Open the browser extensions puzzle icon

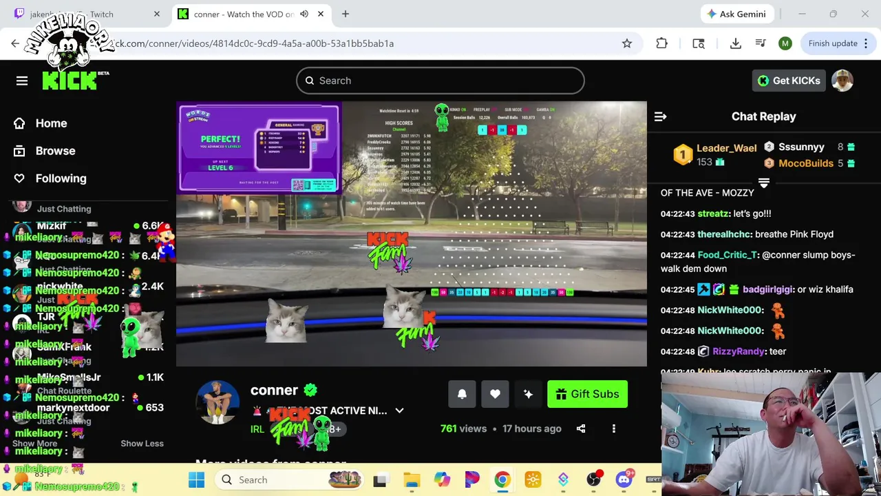tap(661, 43)
